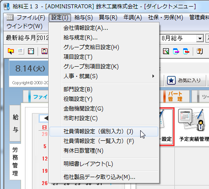Image resolution: width=209 pixels, height=189 pixels.
Task: Click the お気に入り favorites button
Action: coord(185,80)
